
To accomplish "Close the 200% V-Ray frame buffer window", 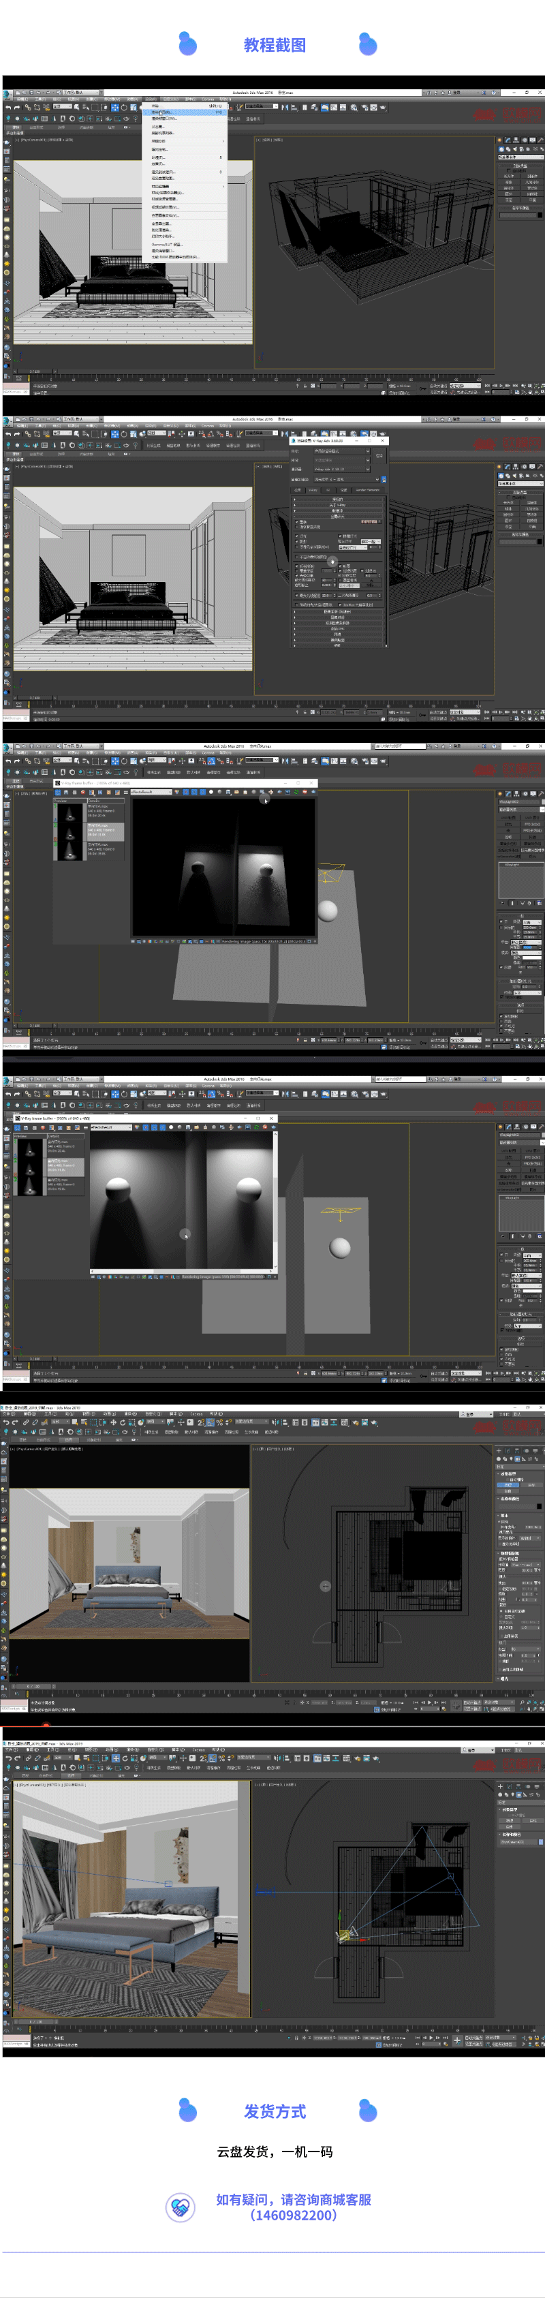I will click(x=271, y=1118).
